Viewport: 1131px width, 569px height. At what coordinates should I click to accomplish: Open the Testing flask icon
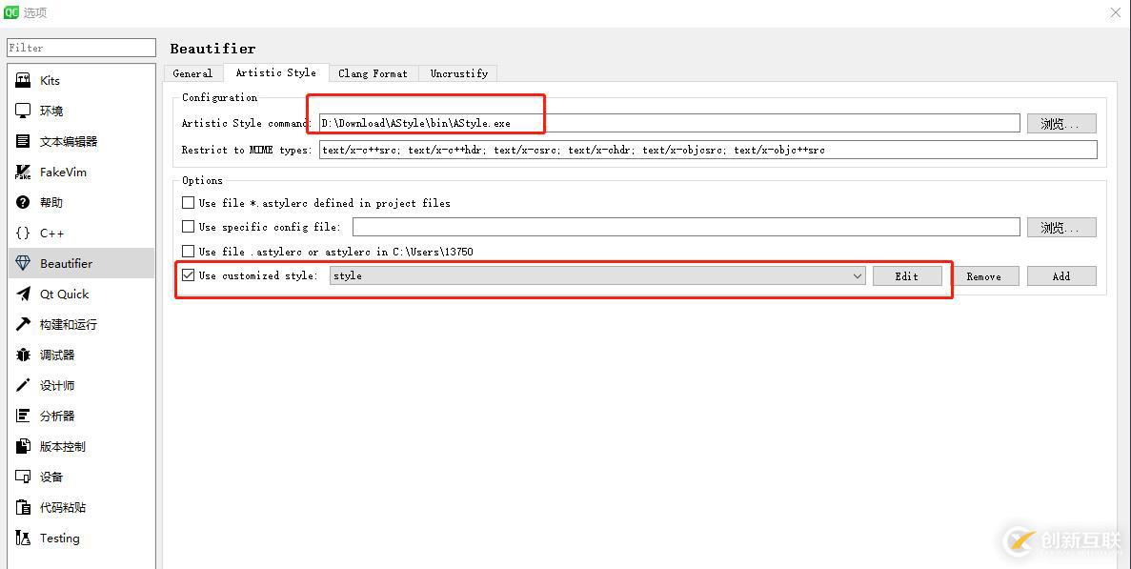[23, 538]
